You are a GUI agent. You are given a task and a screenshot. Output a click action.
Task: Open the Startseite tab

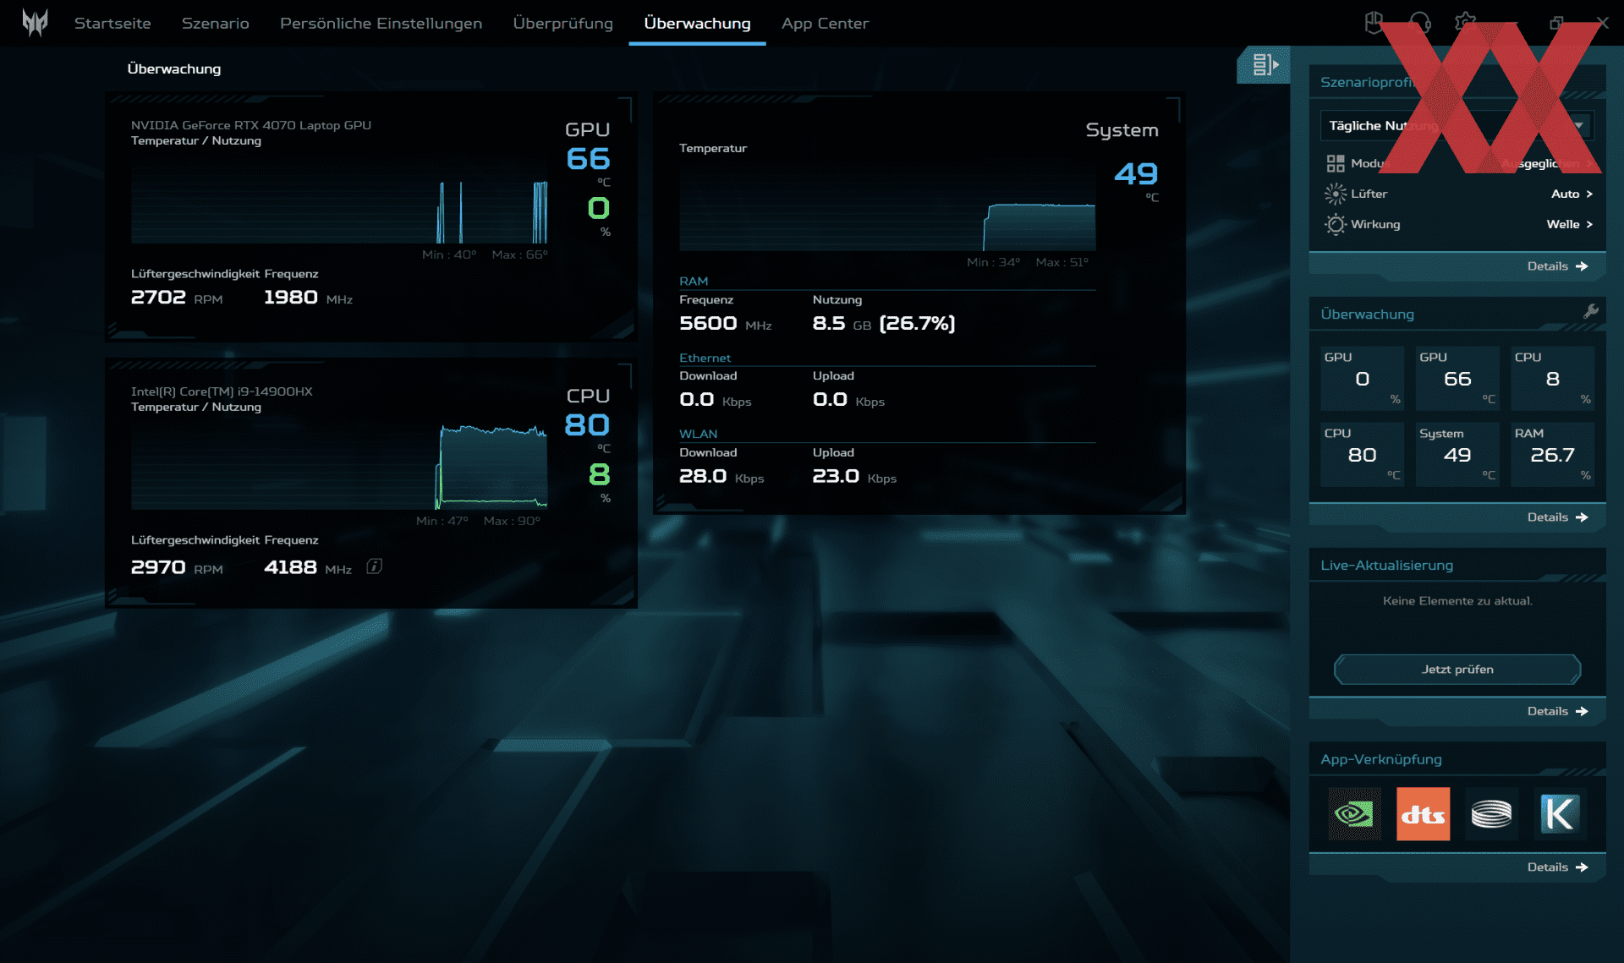click(x=112, y=24)
